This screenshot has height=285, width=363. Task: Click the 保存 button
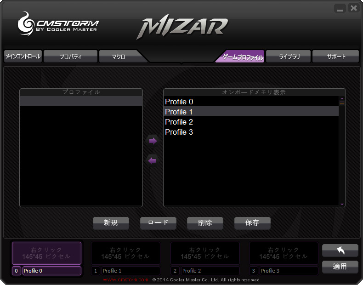[x=252, y=223]
